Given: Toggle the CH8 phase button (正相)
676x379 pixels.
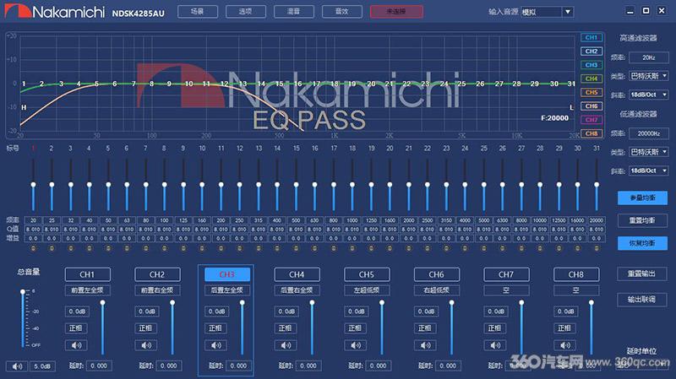Looking at the screenshot, I should 565,328.
